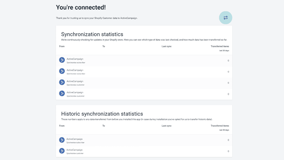
Task: Select first ActiveCampaign Synchronise customer row label
Action: click(75, 83)
